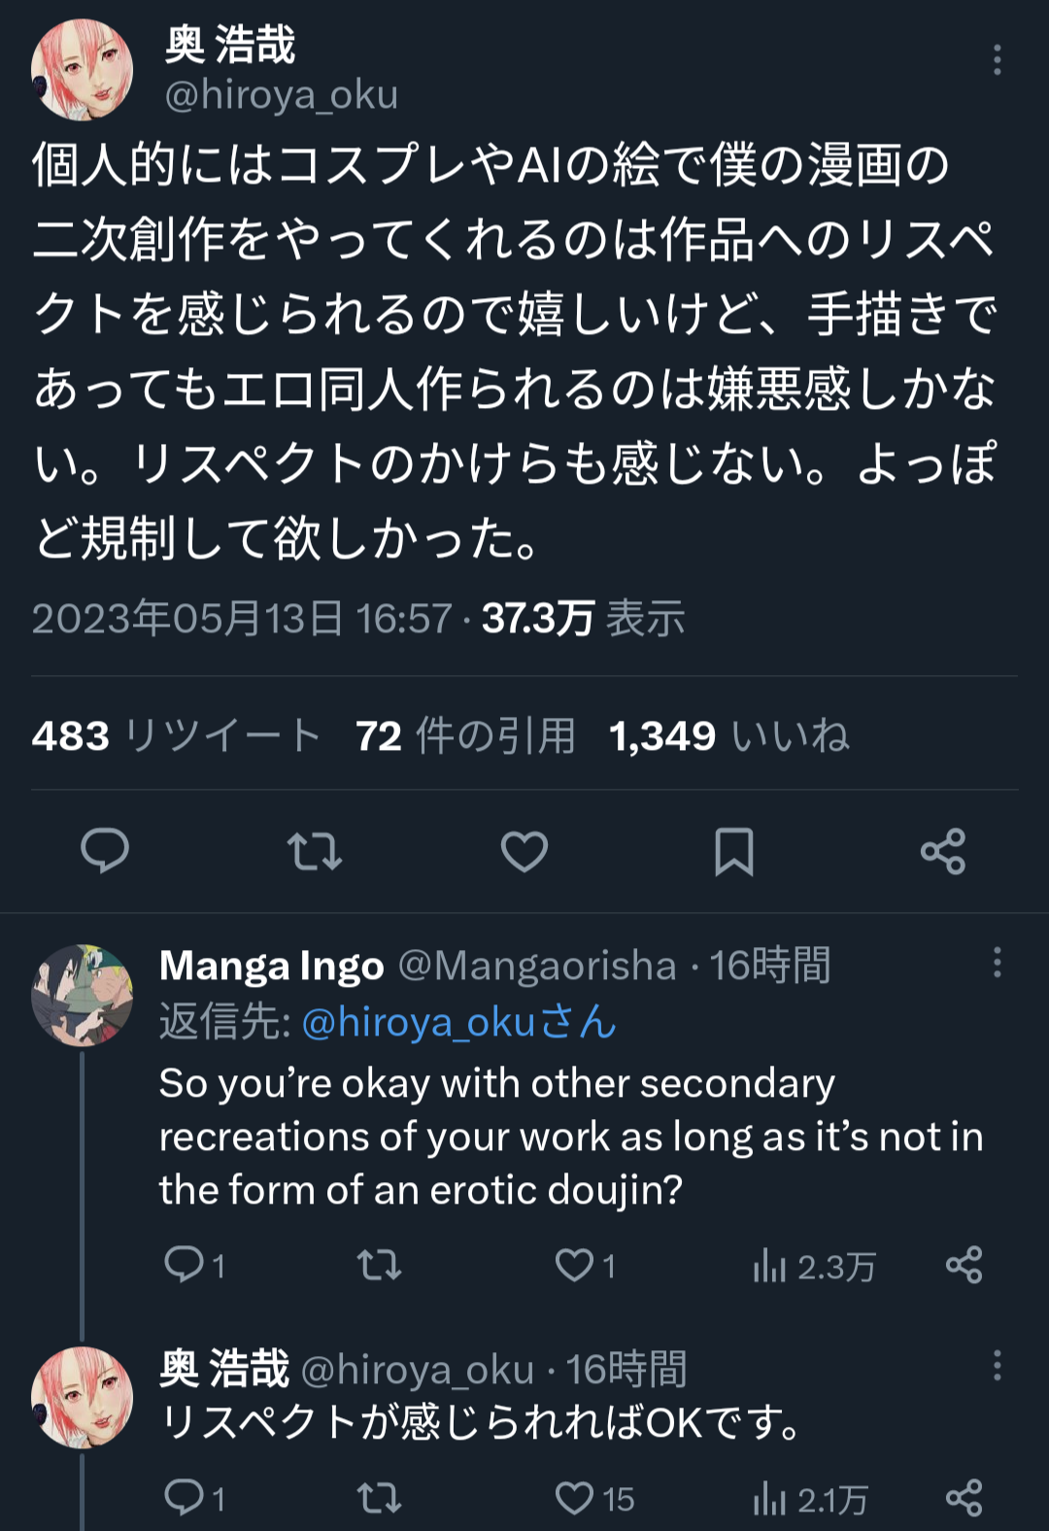Screen dimensions: 1049x1531
Task: Open more options for main tweet
Action: 997,60
